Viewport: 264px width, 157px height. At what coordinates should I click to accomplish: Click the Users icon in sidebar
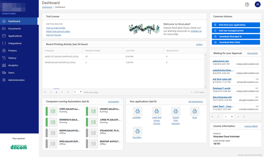pos(4,73)
